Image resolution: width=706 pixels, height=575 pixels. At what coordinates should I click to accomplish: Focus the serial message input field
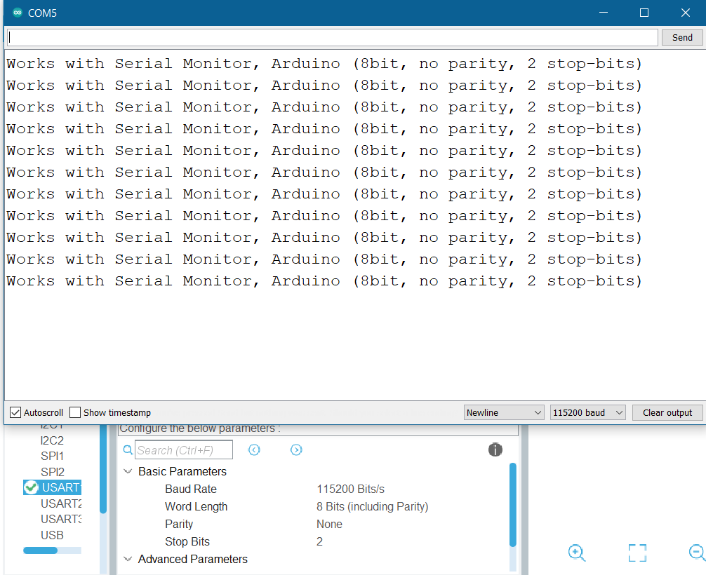point(333,37)
